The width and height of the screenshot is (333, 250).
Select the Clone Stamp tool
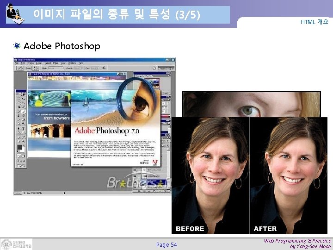click(x=18, y=116)
